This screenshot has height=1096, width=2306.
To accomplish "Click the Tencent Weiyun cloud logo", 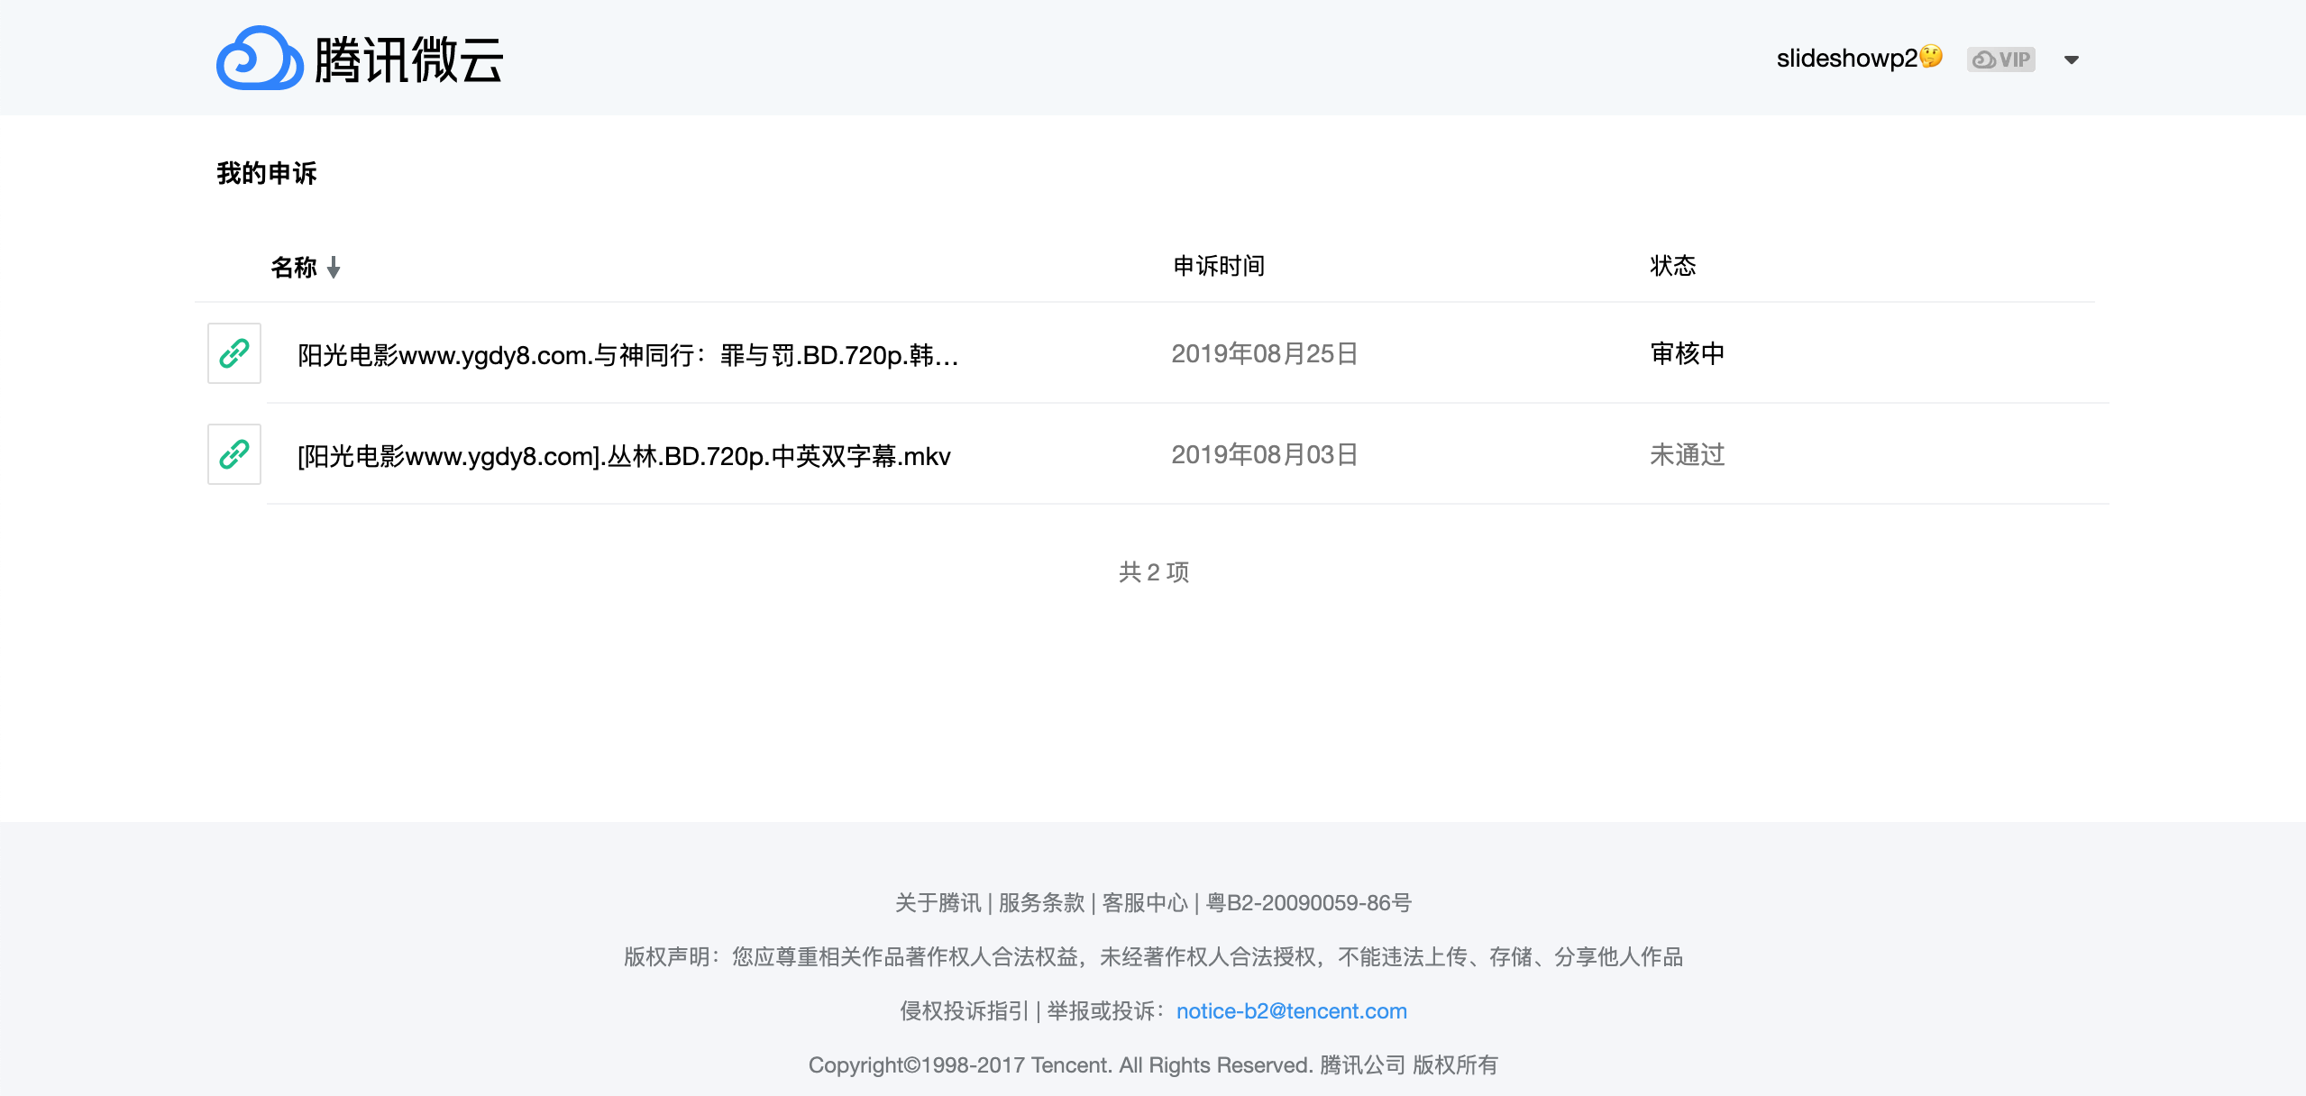I will pos(260,59).
